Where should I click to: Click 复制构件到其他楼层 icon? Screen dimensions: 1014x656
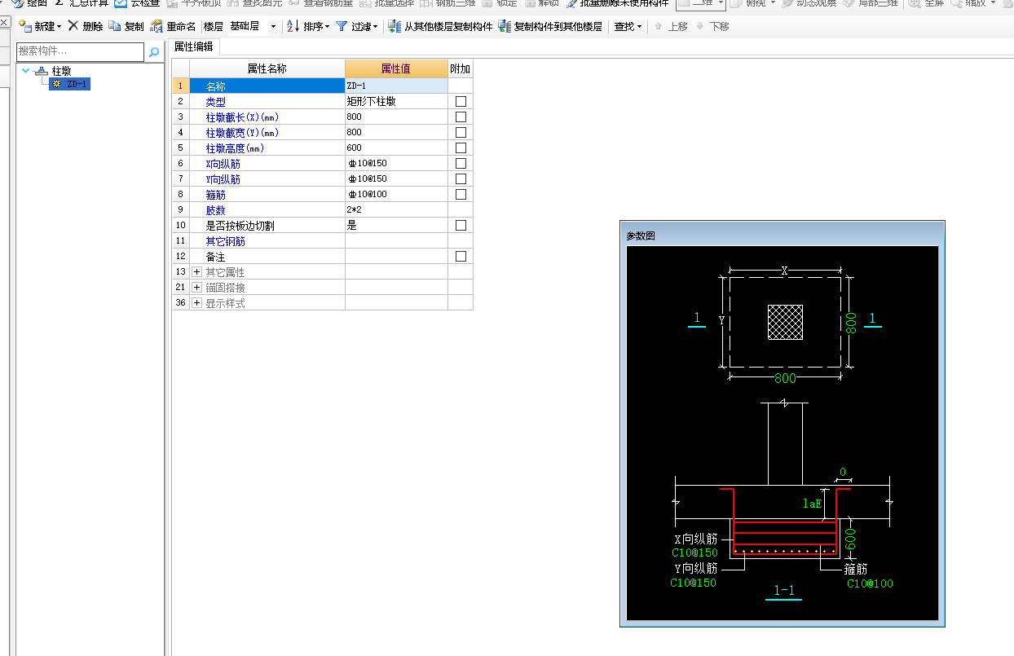click(505, 26)
